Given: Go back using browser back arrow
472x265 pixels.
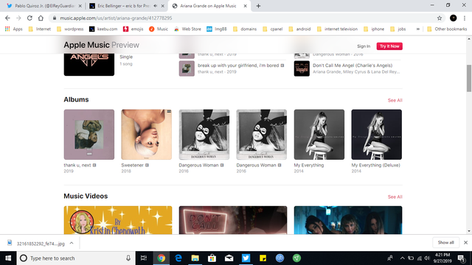Looking at the screenshot, I should [x=7, y=18].
